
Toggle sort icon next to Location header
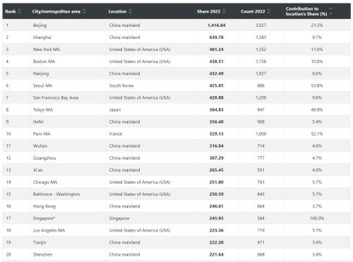click(x=130, y=11)
